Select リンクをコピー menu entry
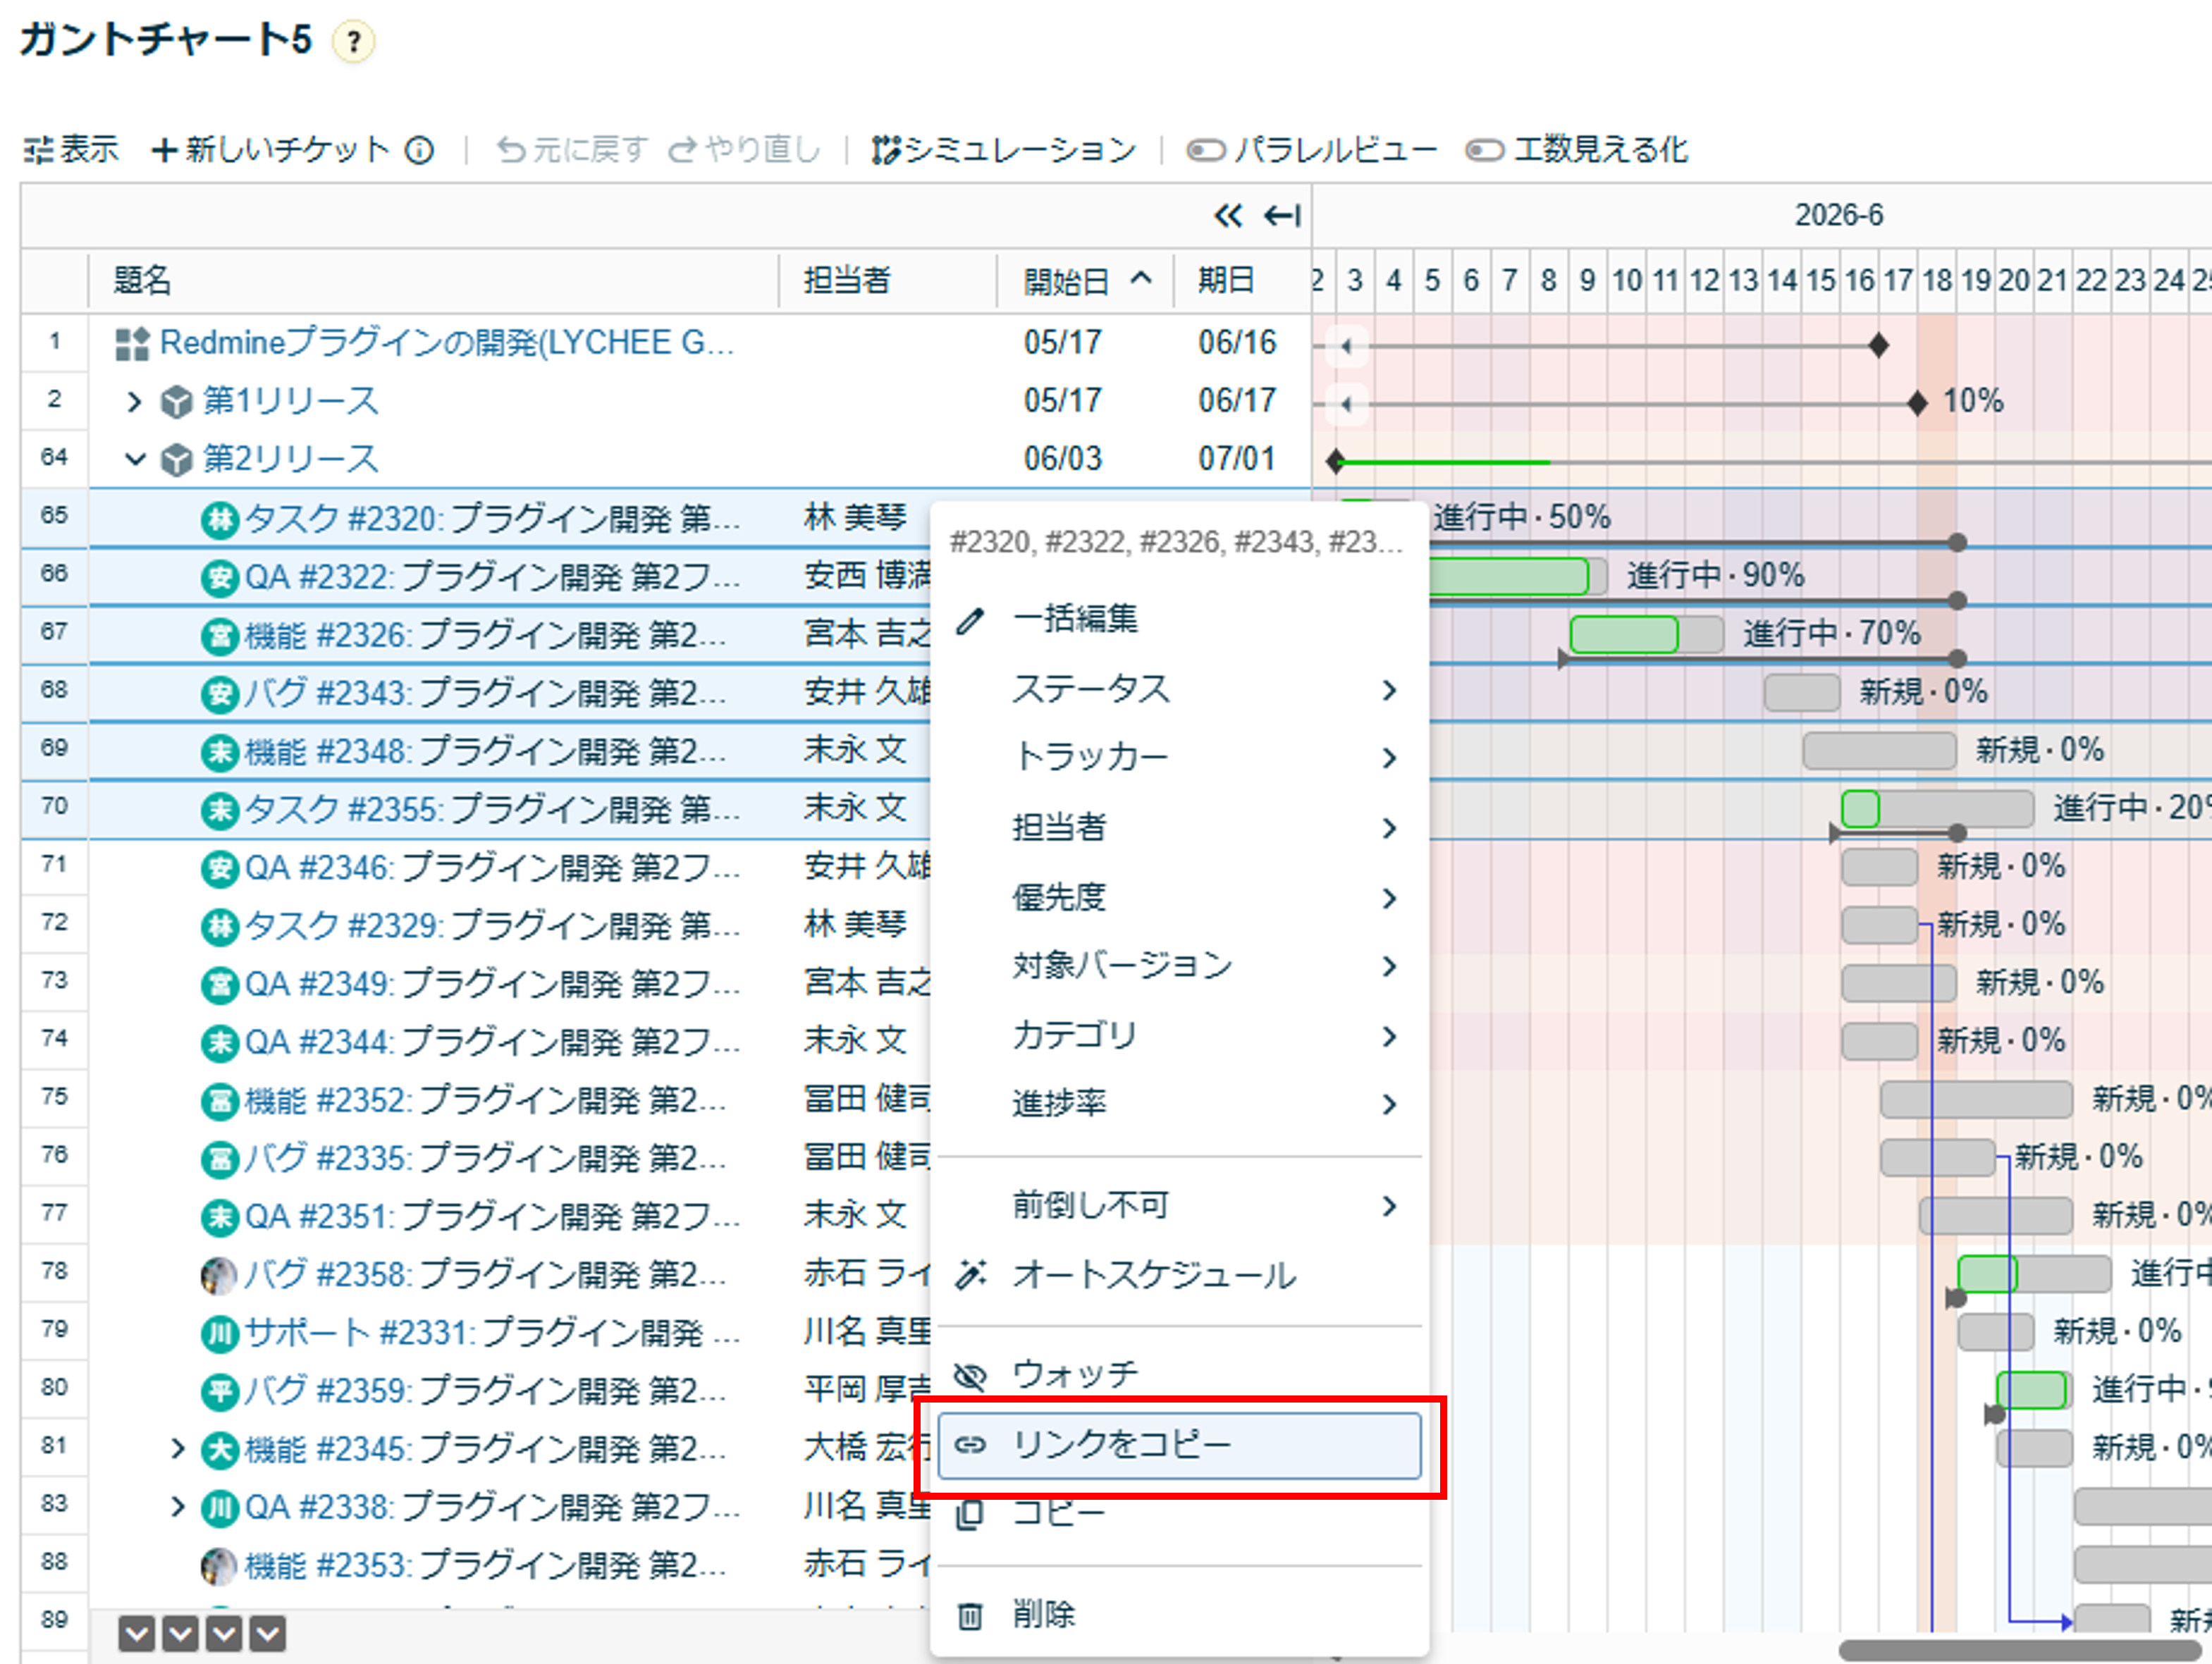Image resolution: width=2212 pixels, height=1664 pixels. click(1179, 1445)
